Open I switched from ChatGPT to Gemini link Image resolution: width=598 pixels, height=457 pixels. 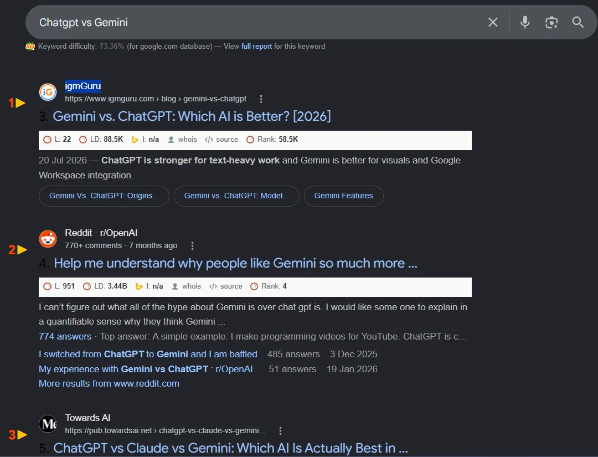pyautogui.click(x=148, y=355)
